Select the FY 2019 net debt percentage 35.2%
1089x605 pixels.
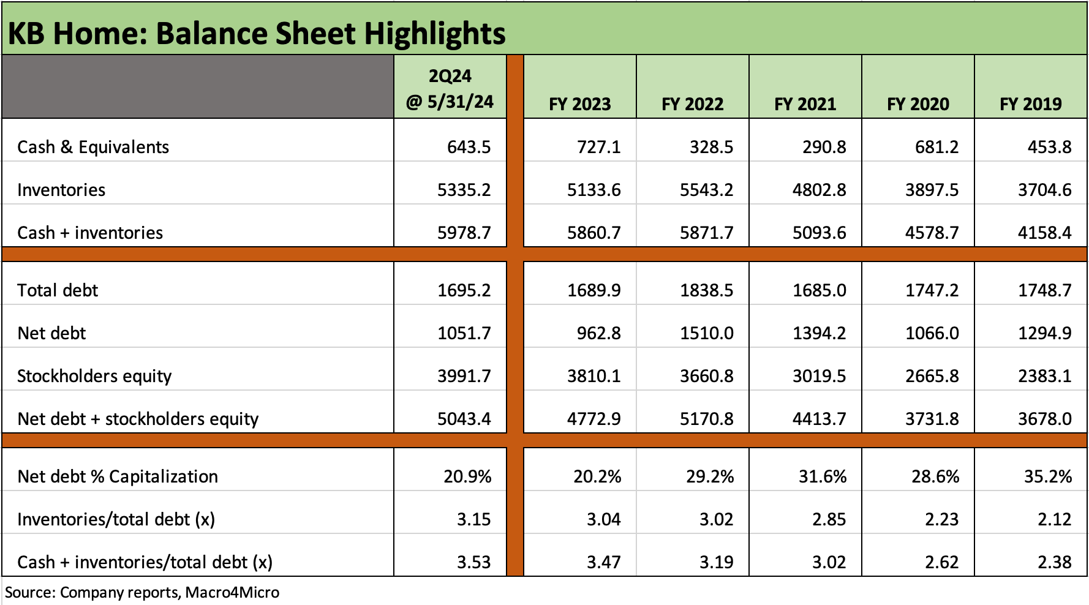coord(1048,476)
